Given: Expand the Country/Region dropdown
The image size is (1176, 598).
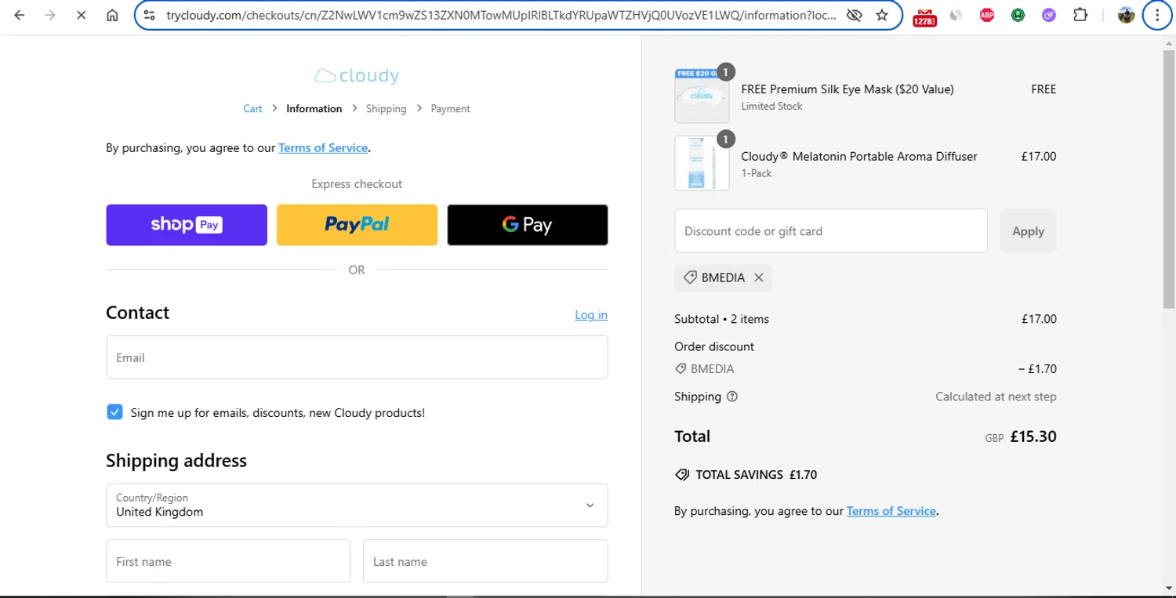Looking at the screenshot, I should pos(357,505).
